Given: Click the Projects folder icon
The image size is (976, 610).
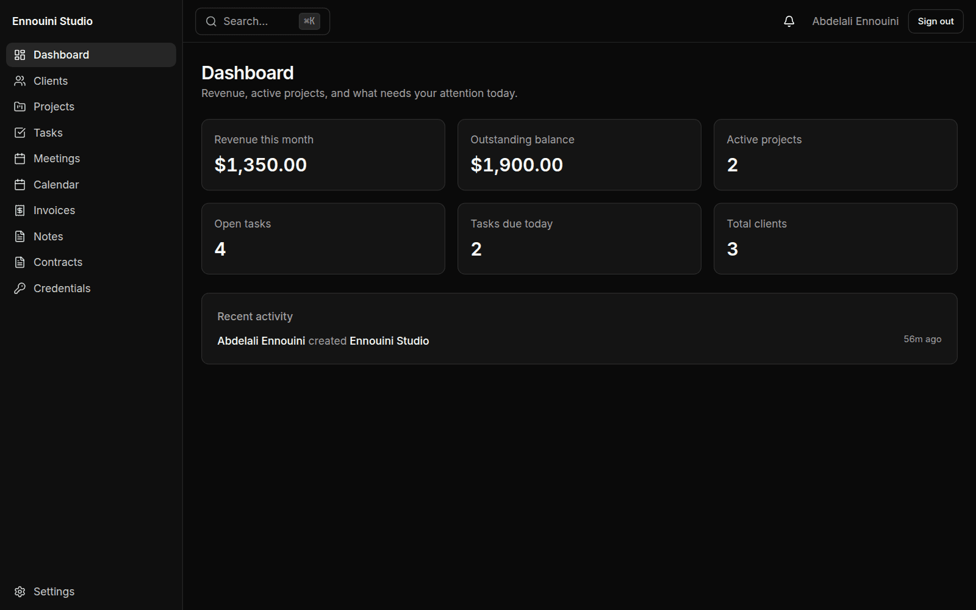Looking at the screenshot, I should 20,107.
